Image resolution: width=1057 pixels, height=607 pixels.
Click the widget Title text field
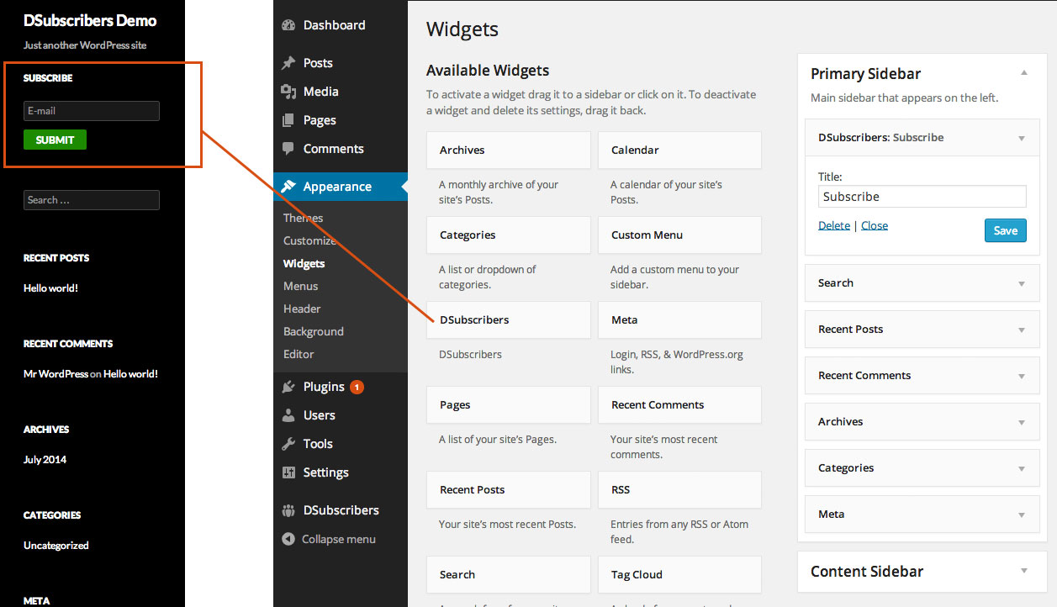(922, 197)
